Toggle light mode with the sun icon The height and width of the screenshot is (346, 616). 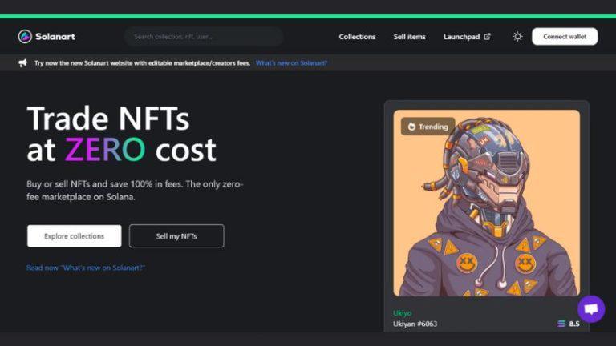point(518,37)
